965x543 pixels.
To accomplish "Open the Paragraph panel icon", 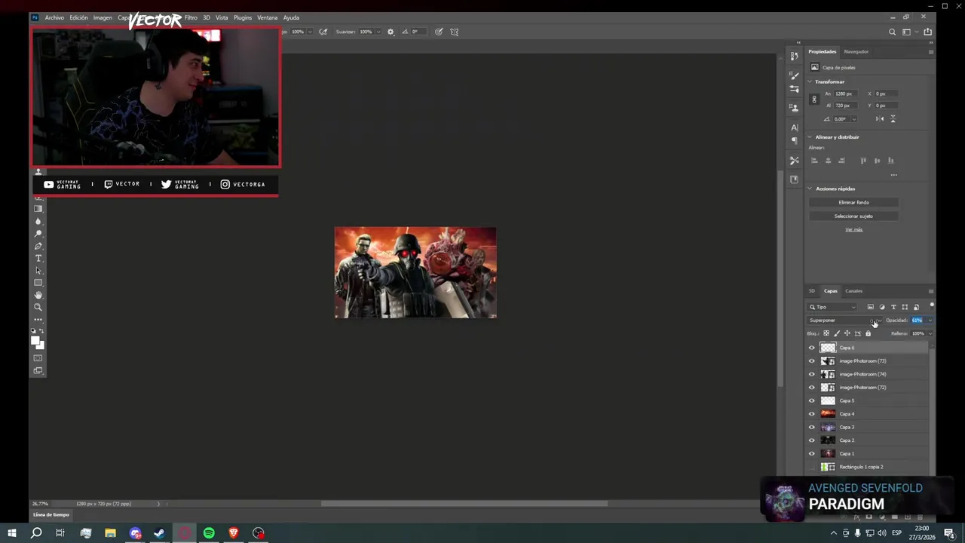I will 794,141.
